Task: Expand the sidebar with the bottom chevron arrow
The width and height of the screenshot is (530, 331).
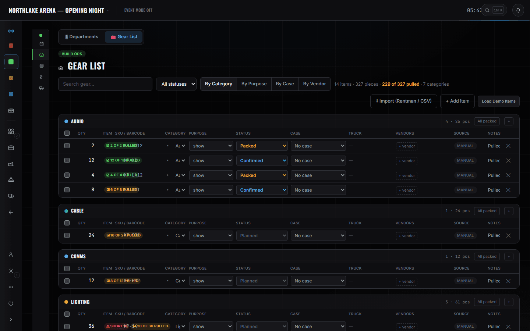Action: point(11,319)
